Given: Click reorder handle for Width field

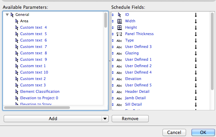Looking at the screenshot, I should tap(113, 21).
